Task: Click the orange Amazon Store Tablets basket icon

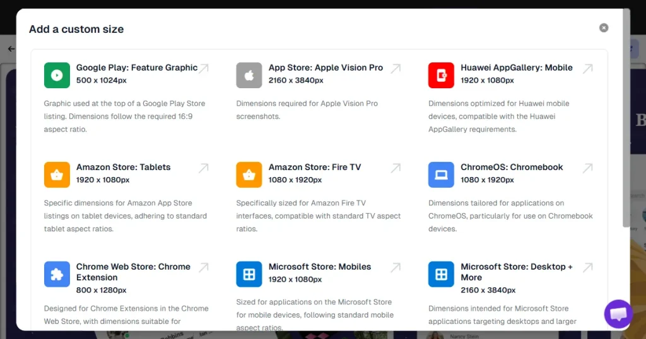Action: coord(57,175)
